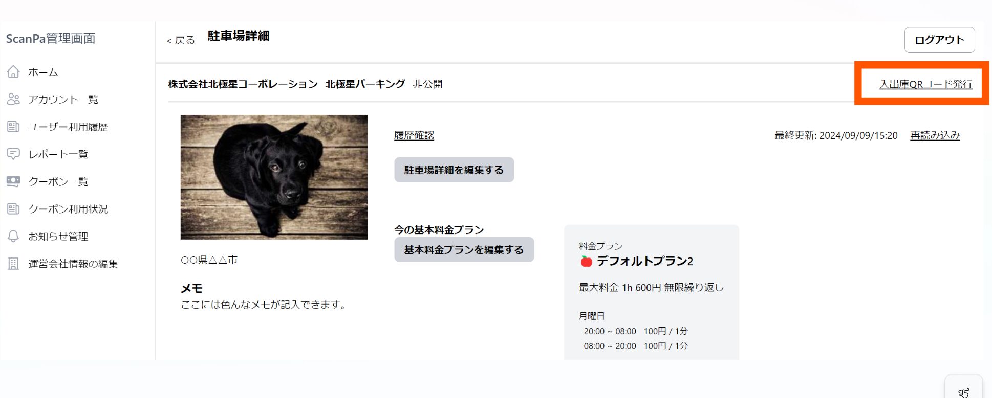Select the お知らせ管理 bell icon

(x=13, y=236)
